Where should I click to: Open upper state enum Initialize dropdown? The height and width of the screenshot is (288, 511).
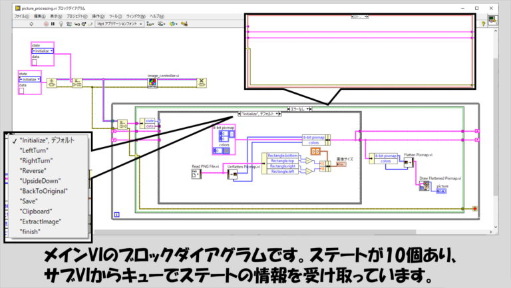43,51
